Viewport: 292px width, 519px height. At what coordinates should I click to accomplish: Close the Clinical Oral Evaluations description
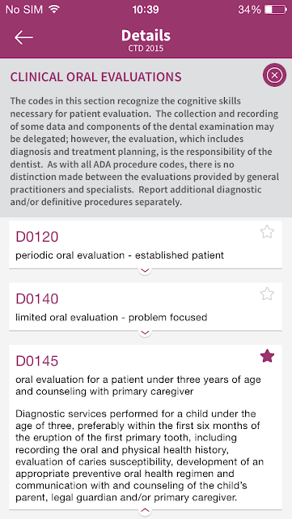(x=274, y=75)
